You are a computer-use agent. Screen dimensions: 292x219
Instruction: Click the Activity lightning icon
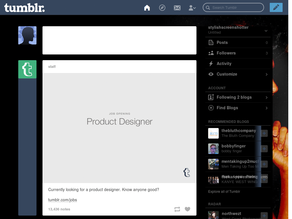pyautogui.click(x=211, y=64)
